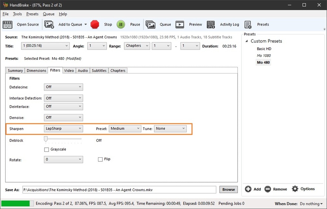Open the Title dropdown
327x209 pixels.
(x=45, y=46)
